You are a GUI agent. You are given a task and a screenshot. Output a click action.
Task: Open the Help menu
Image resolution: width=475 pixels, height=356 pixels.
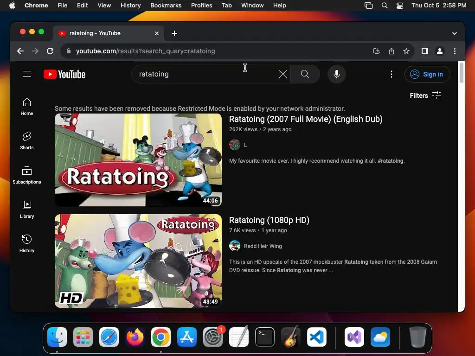tap(279, 6)
